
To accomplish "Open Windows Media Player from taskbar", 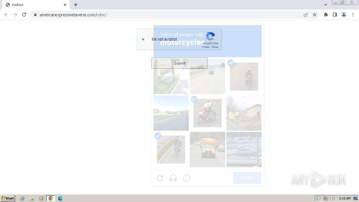I will [41, 198].
